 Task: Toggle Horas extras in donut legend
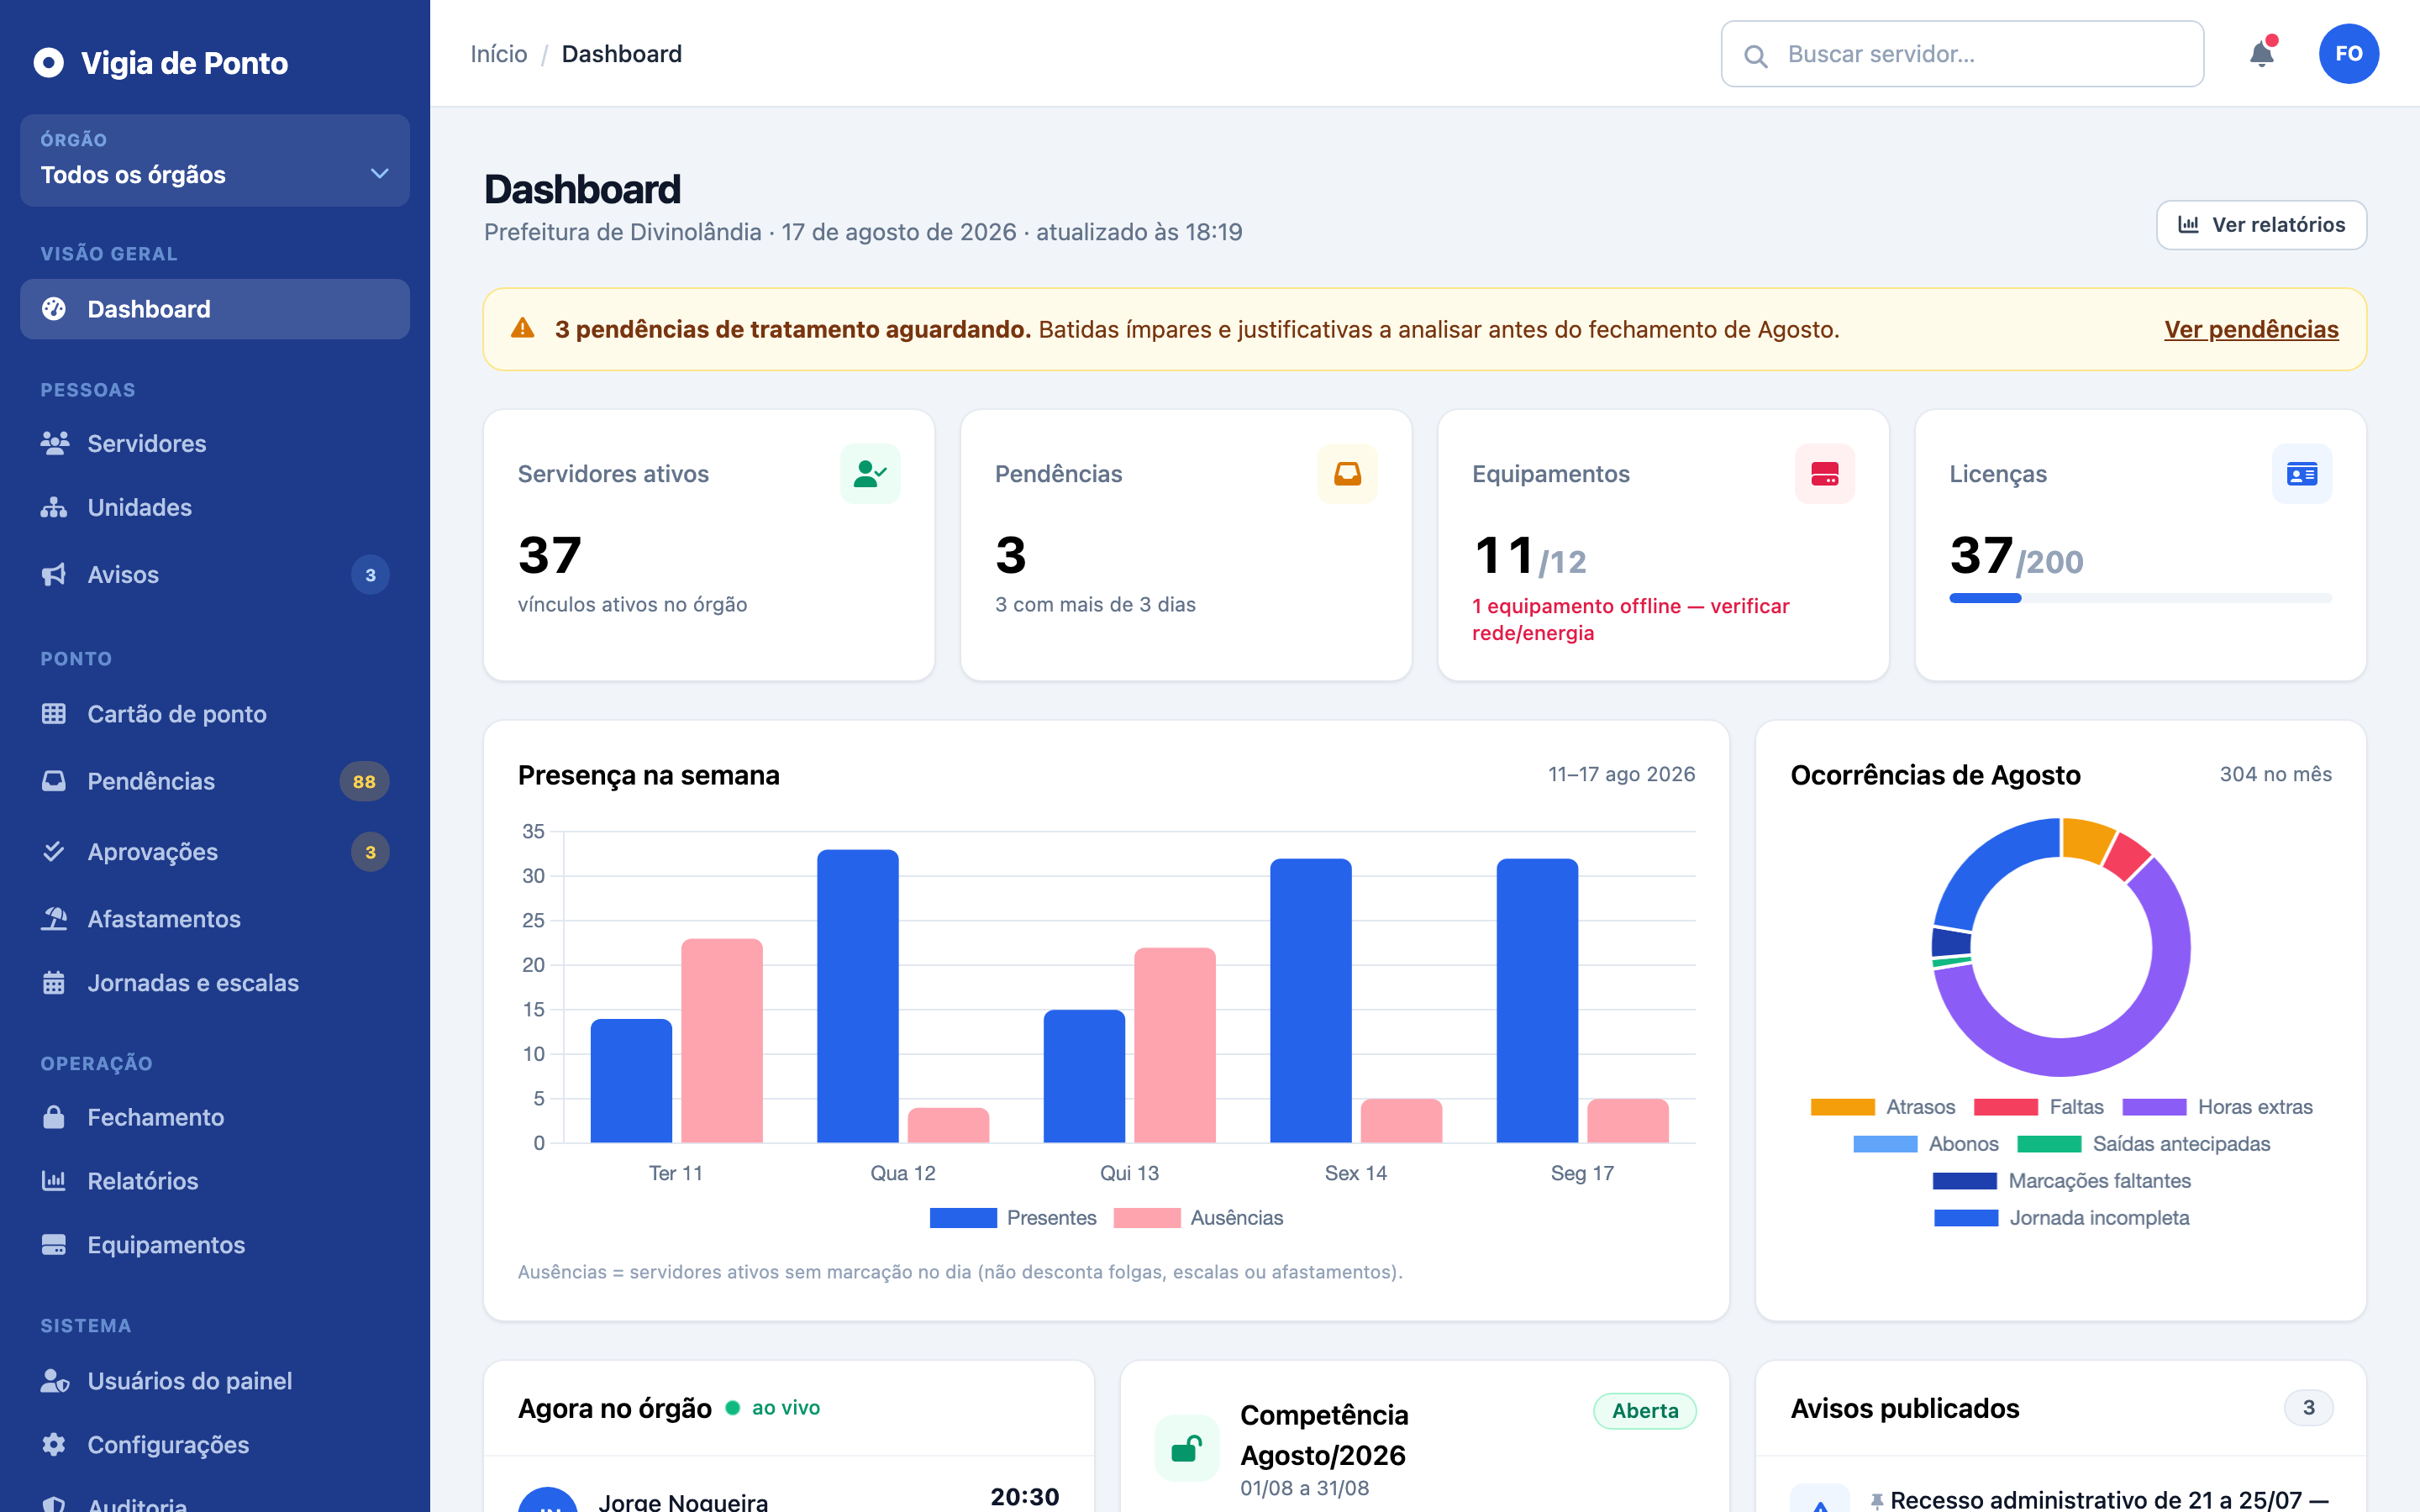coord(2217,1106)
